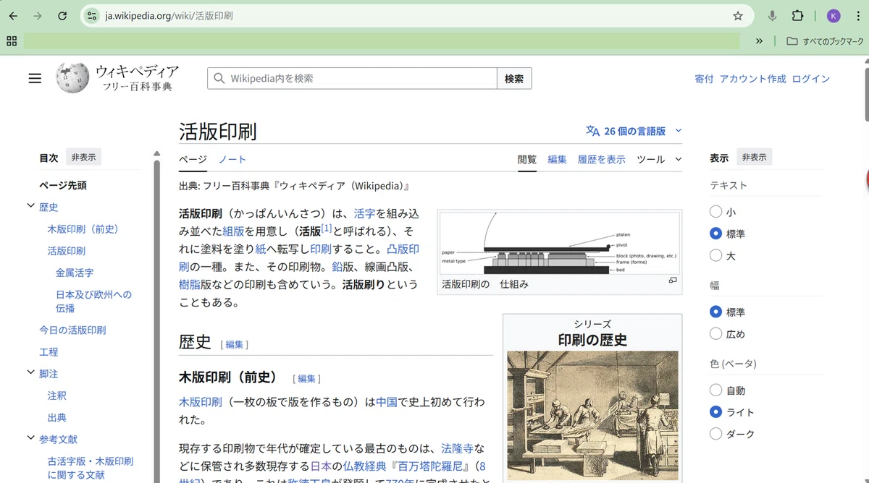Jump to 工程 in contents
This screenshot has width=869, height=483.
49,351
